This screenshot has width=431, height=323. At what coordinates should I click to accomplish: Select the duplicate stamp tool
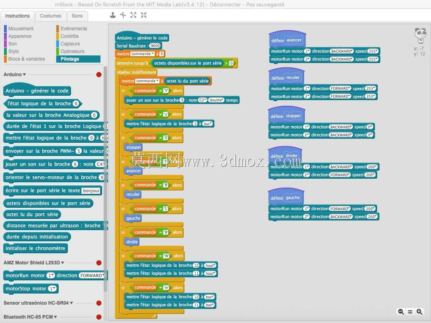pos(113,15)
